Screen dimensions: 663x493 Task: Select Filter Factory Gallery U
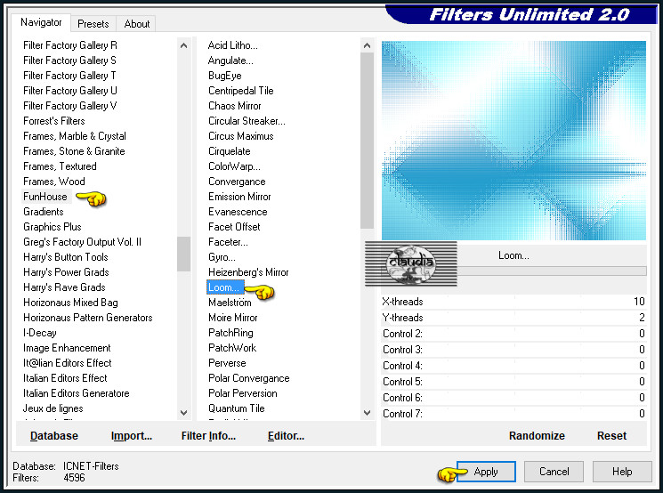click(70, 91)
